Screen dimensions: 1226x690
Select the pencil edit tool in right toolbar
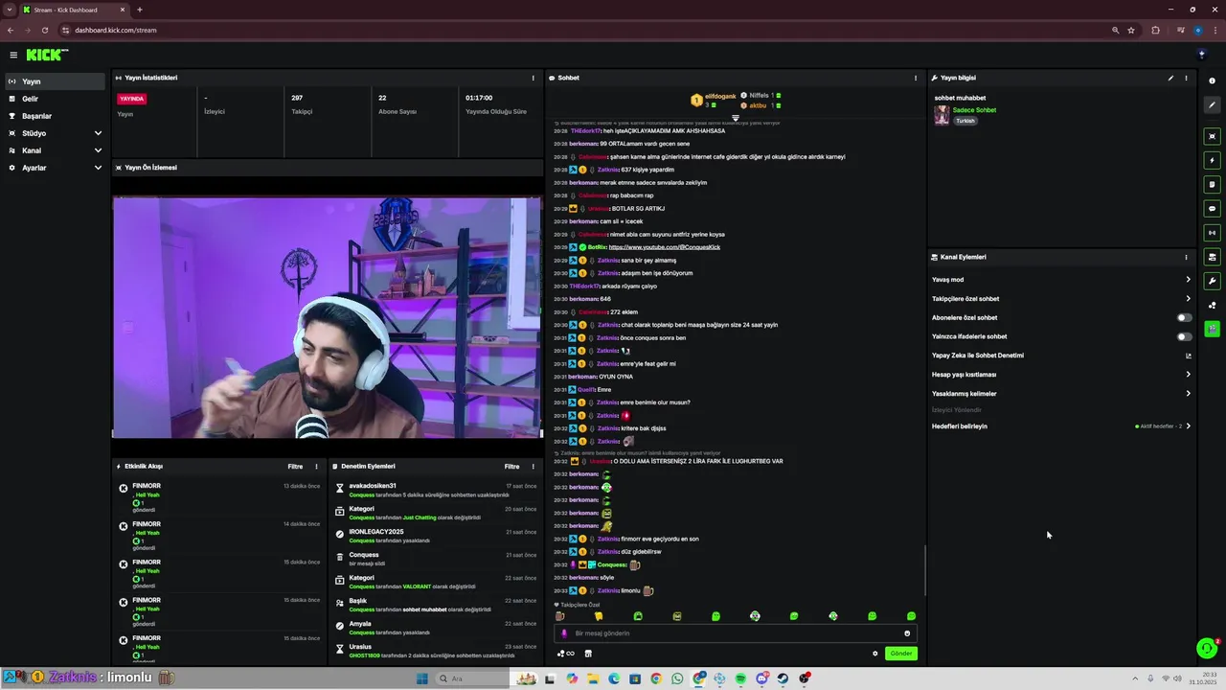(x=1212, y=105)
